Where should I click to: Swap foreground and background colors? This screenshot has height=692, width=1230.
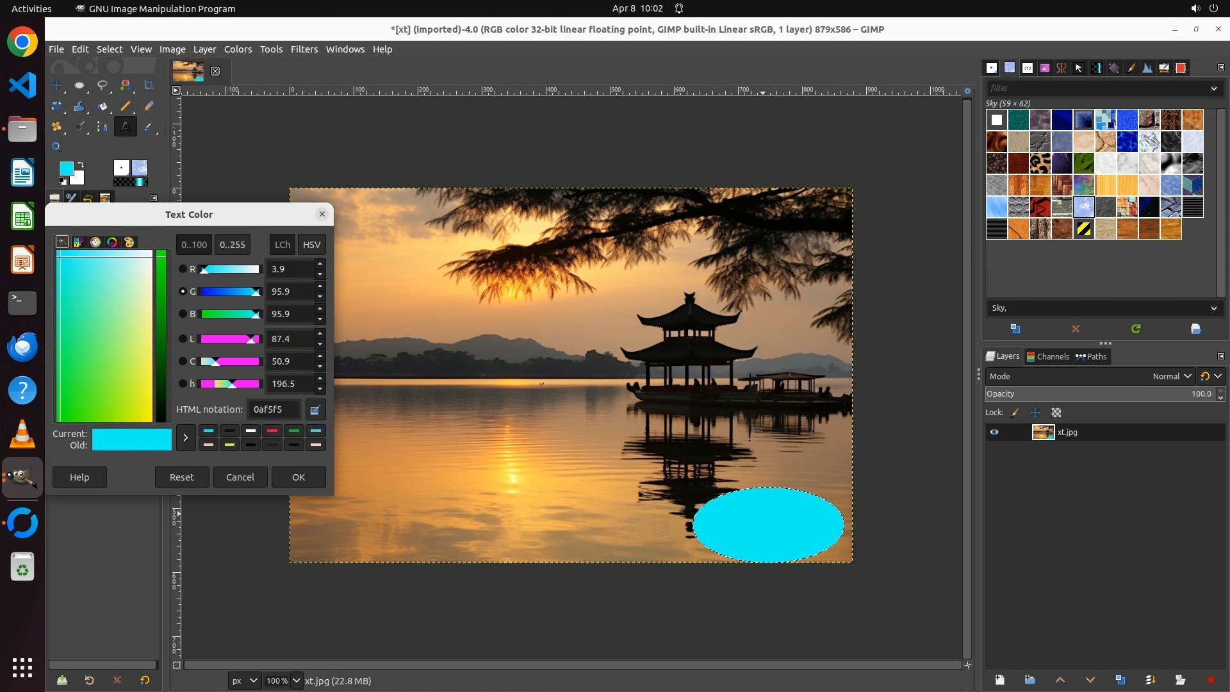(81, 165)
